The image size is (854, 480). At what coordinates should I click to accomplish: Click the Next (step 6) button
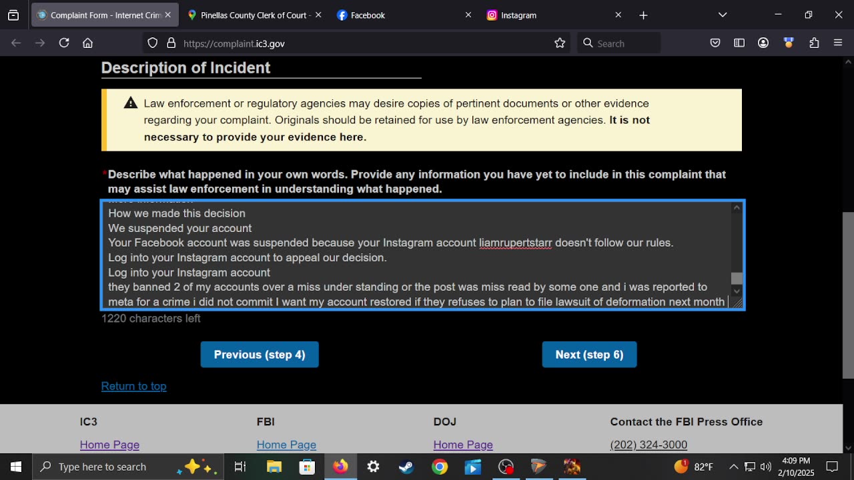pos(589,355)
